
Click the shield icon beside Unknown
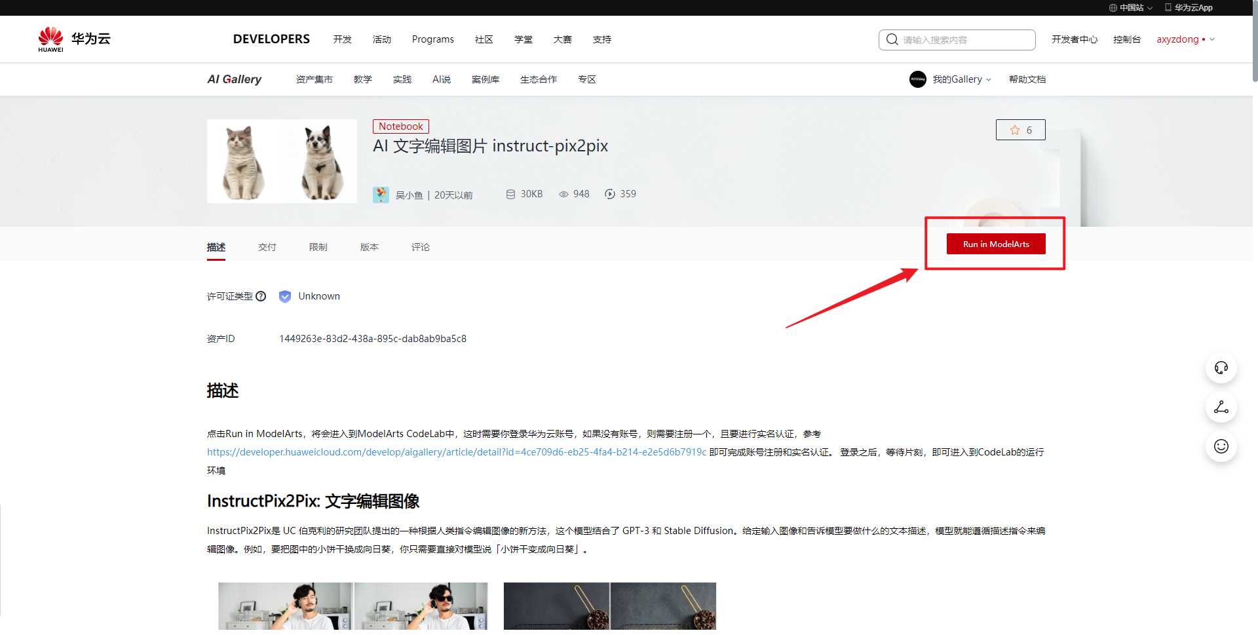285,296
